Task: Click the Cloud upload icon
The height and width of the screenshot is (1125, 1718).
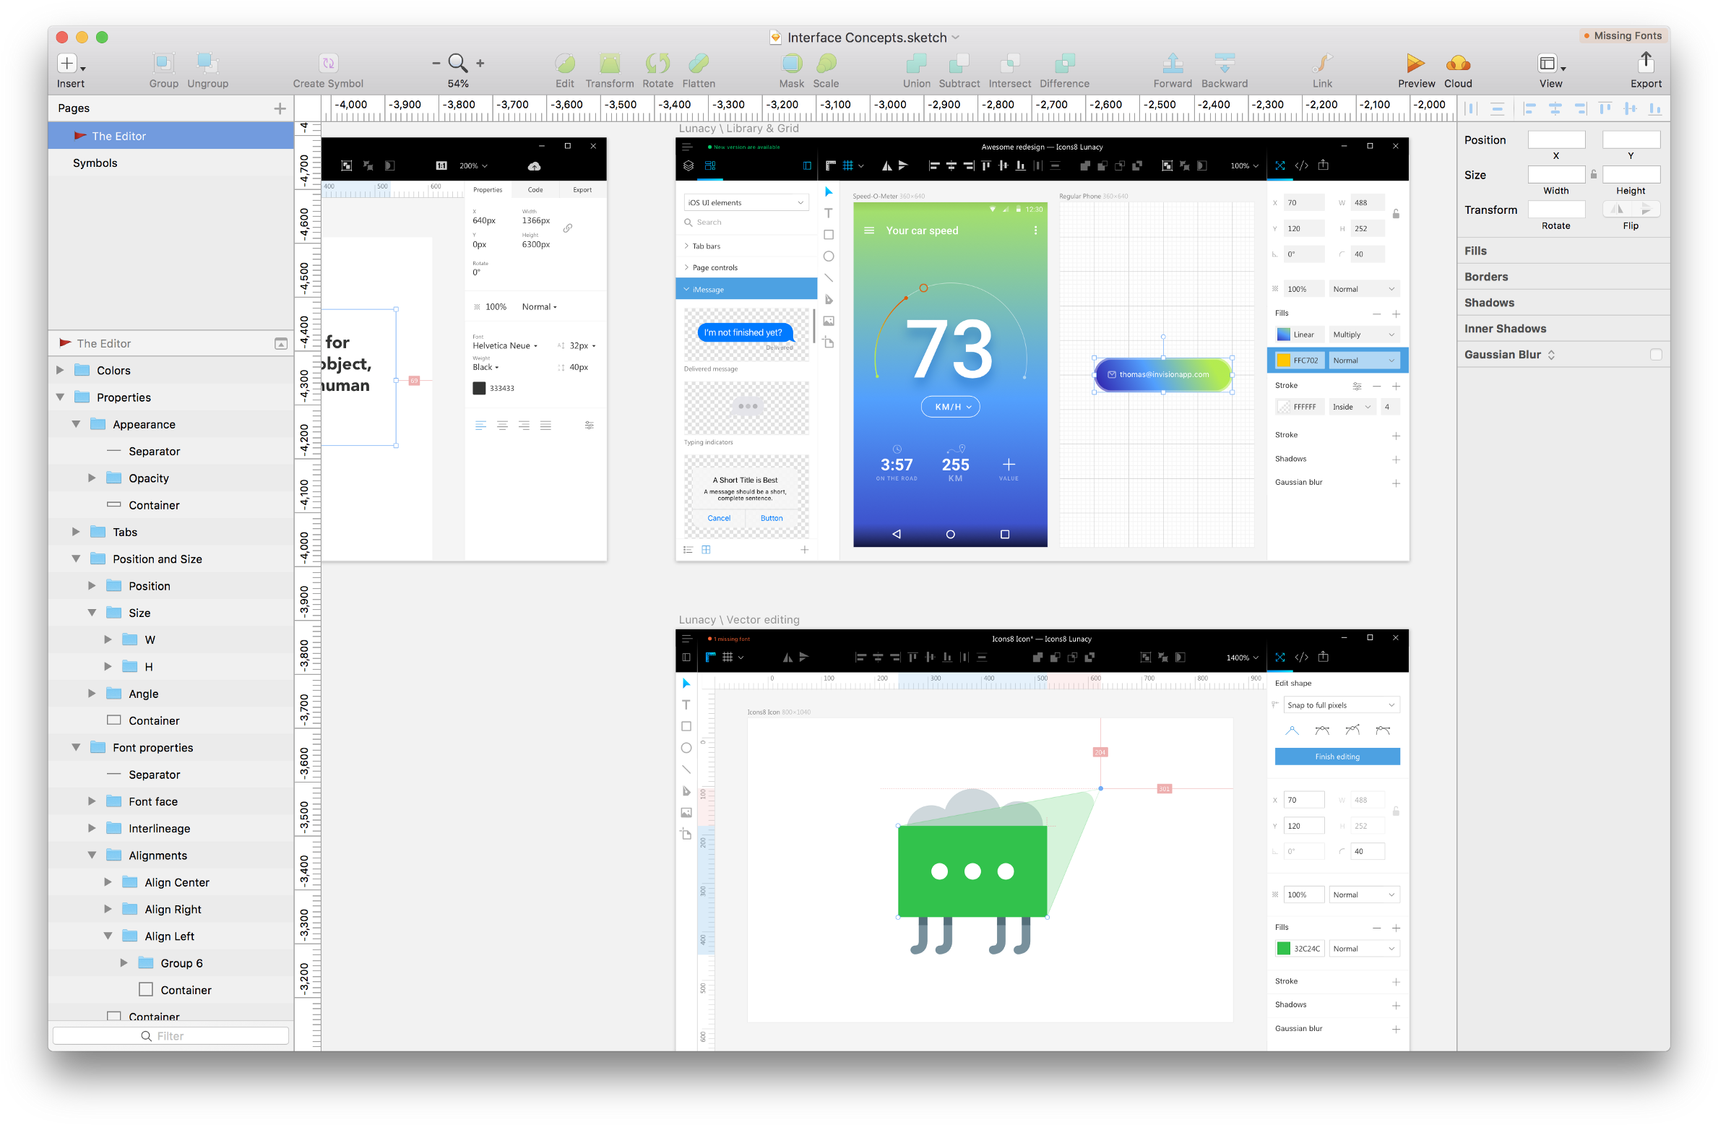Action: click(x=1458, y=64)
